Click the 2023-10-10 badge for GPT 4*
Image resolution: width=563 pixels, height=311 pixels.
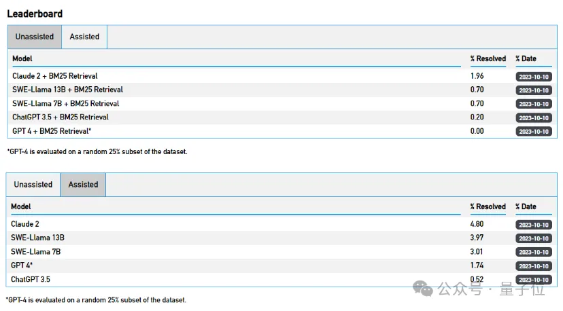click(534, 266)
